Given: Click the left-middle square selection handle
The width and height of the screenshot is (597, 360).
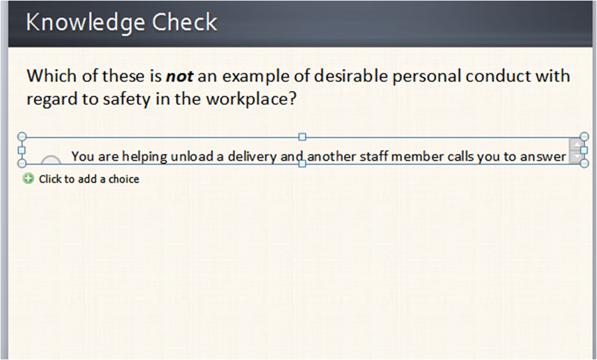Looking at the screenshot, I should click(22, 150).
